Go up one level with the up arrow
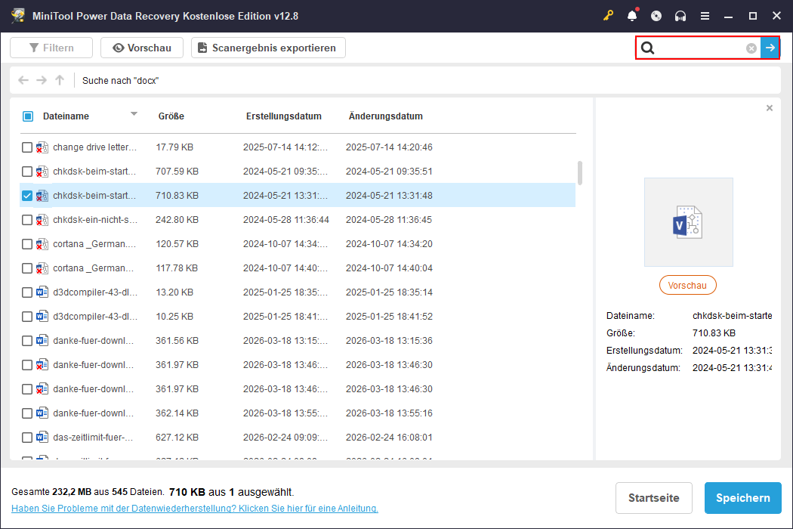Screen dimensions: 793x529 (60, 80)
